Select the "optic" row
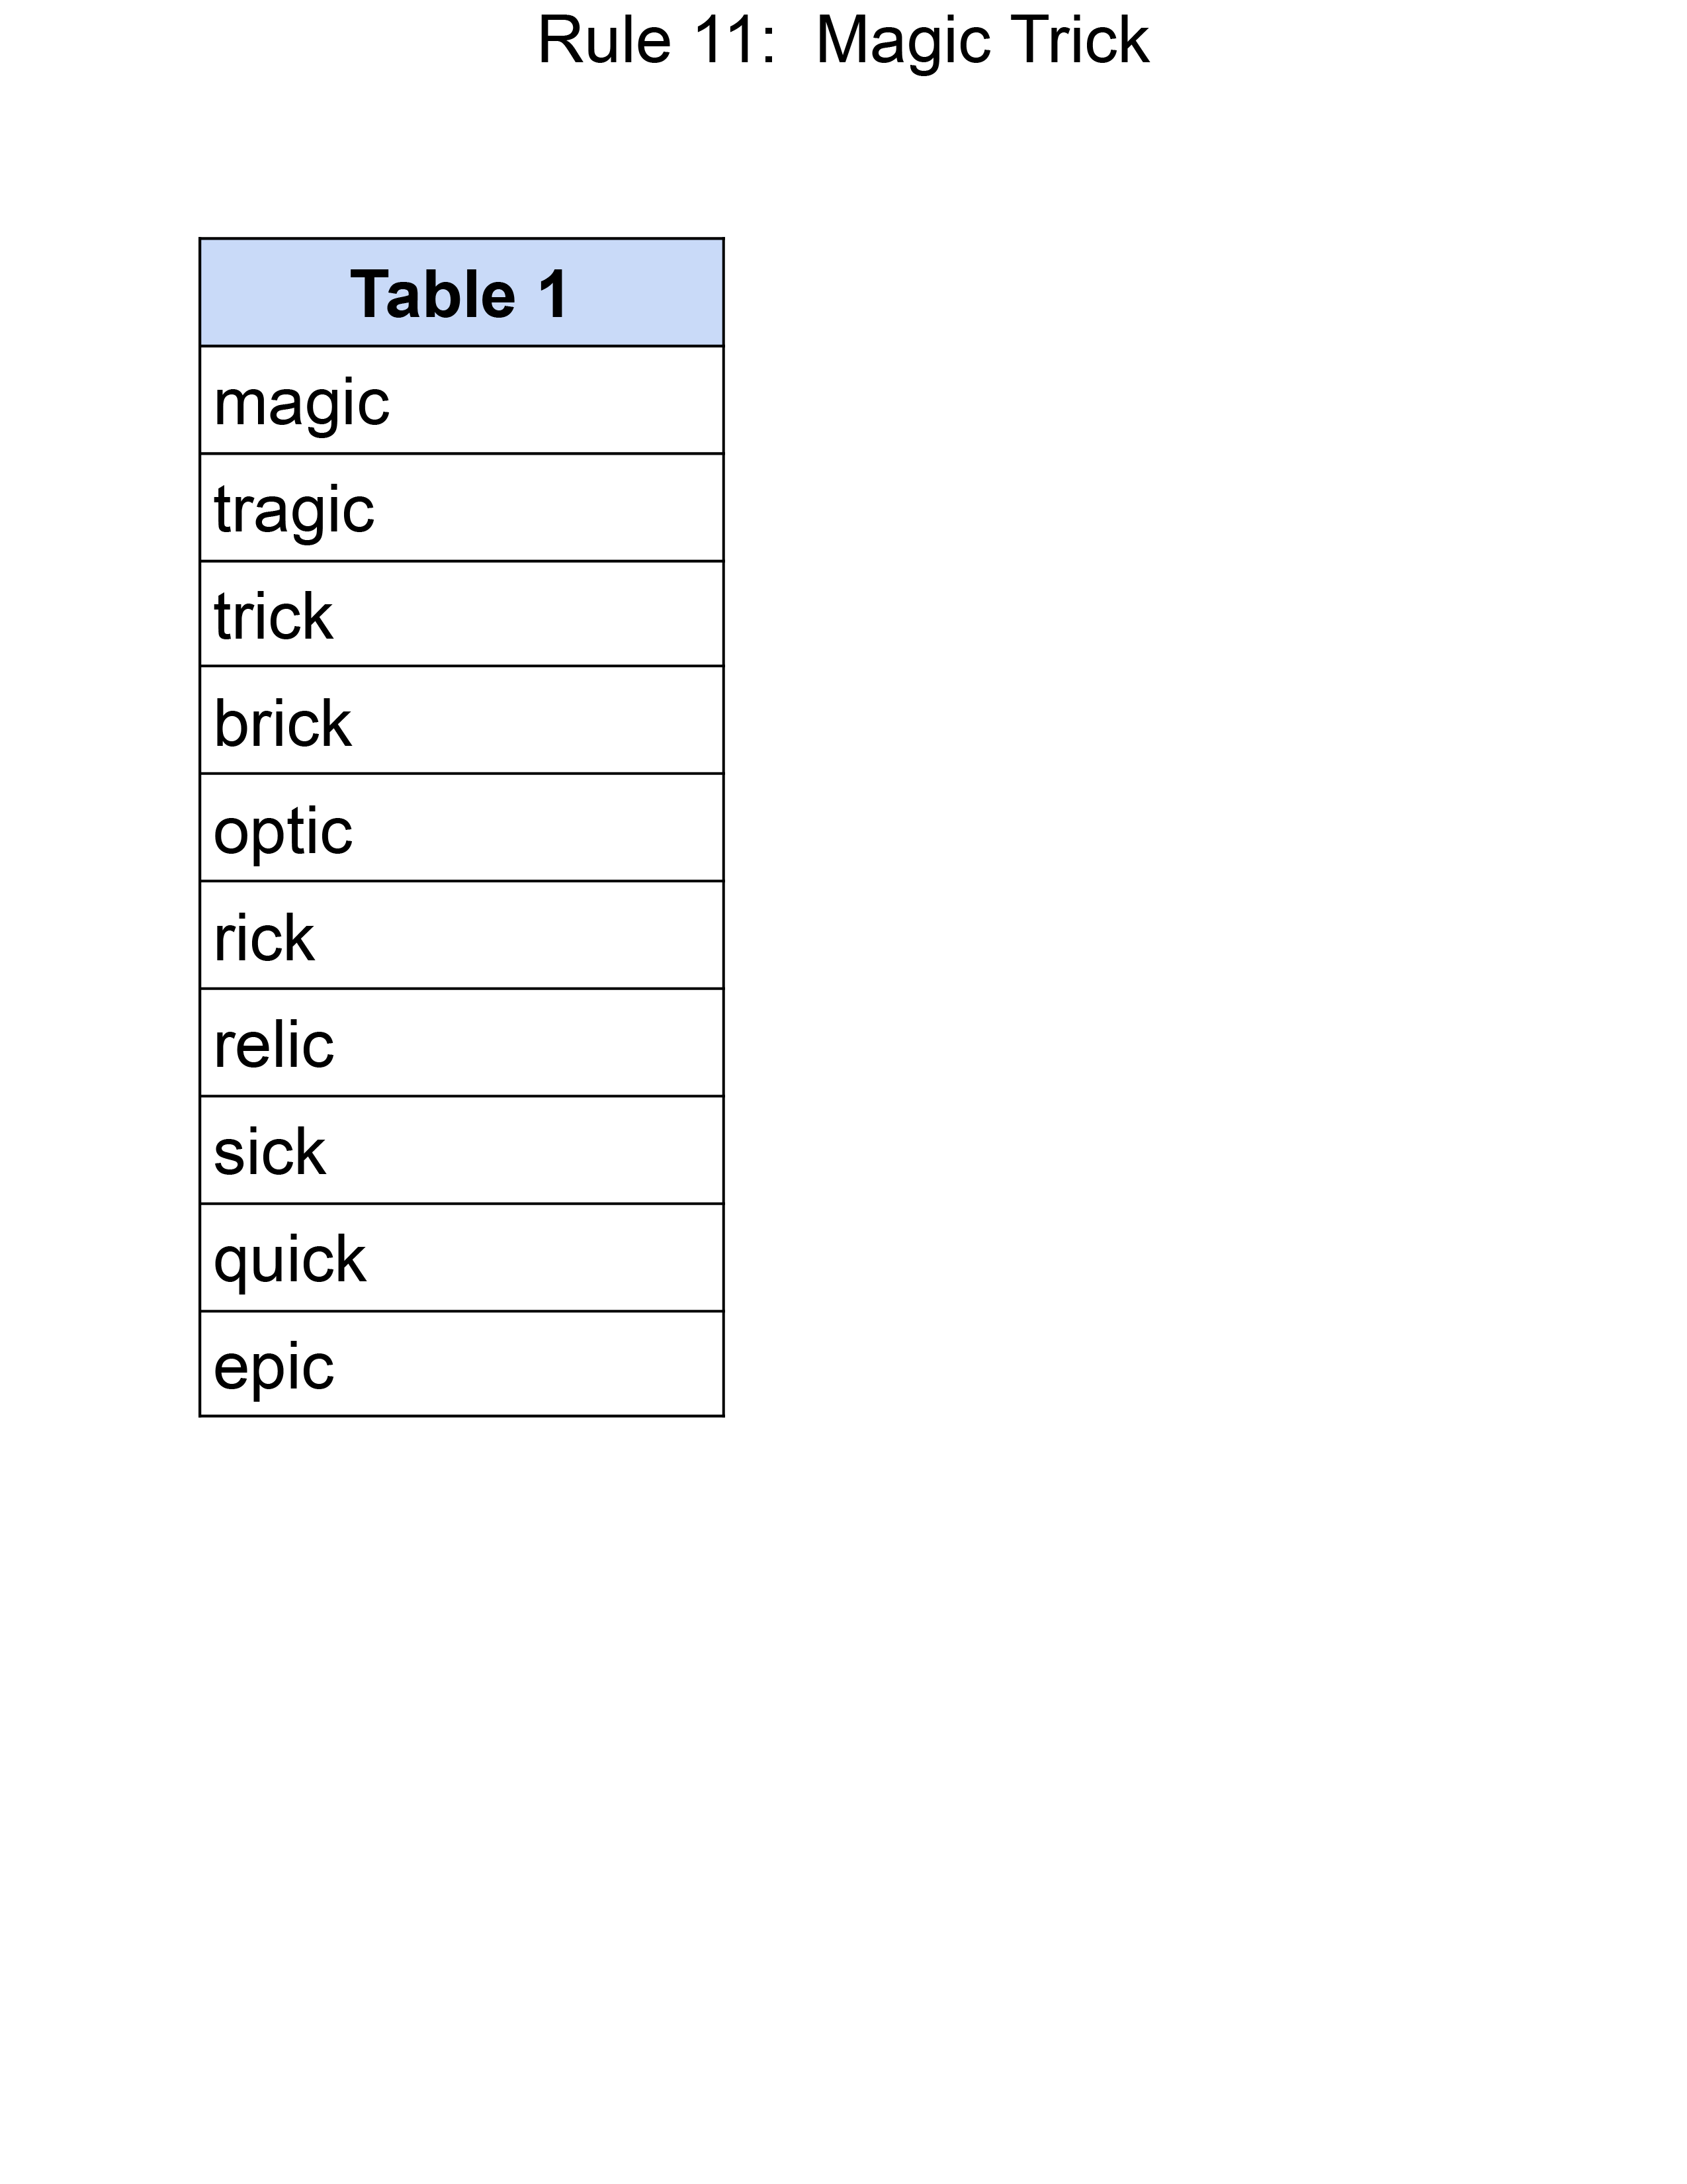 tap(462, 828)
